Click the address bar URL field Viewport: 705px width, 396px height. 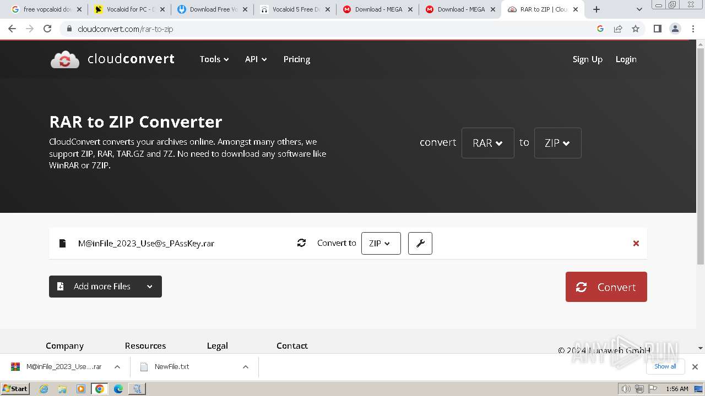[x=330, y=29]
